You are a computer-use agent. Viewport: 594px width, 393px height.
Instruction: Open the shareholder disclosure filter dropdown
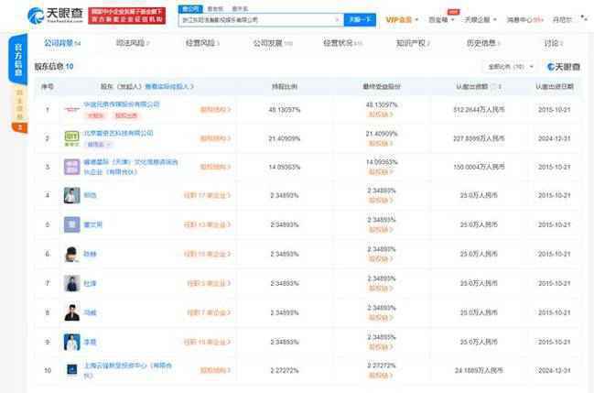pyautogui.click(x=510, y=67)
